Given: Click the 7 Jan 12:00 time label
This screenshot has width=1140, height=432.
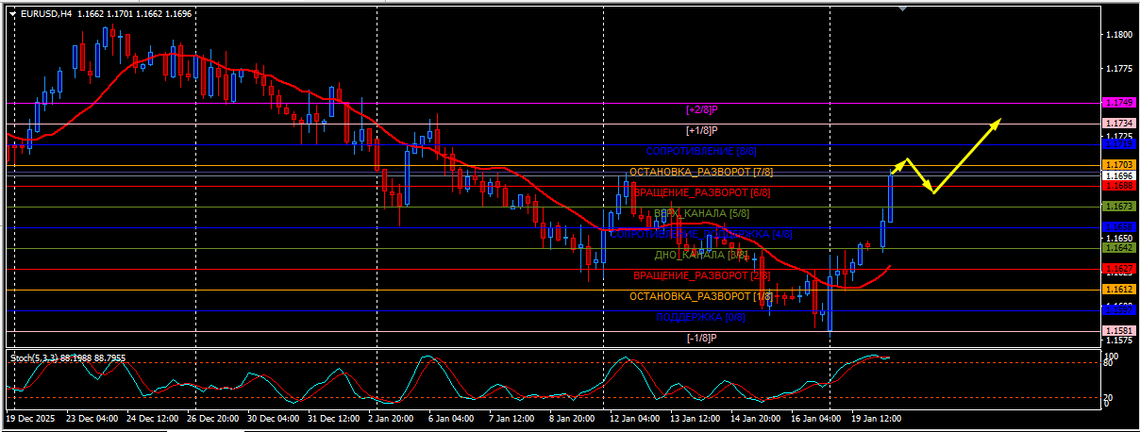Looking at the screenshot, I should click(x=512, y=417).
